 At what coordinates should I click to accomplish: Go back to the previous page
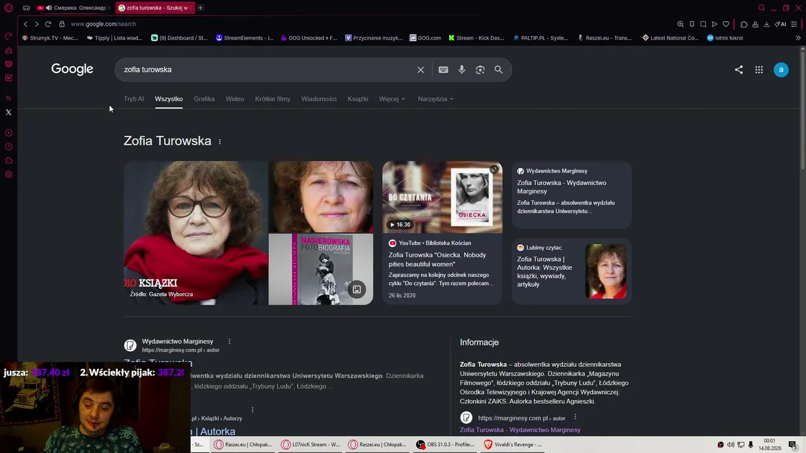pos(25,24)
